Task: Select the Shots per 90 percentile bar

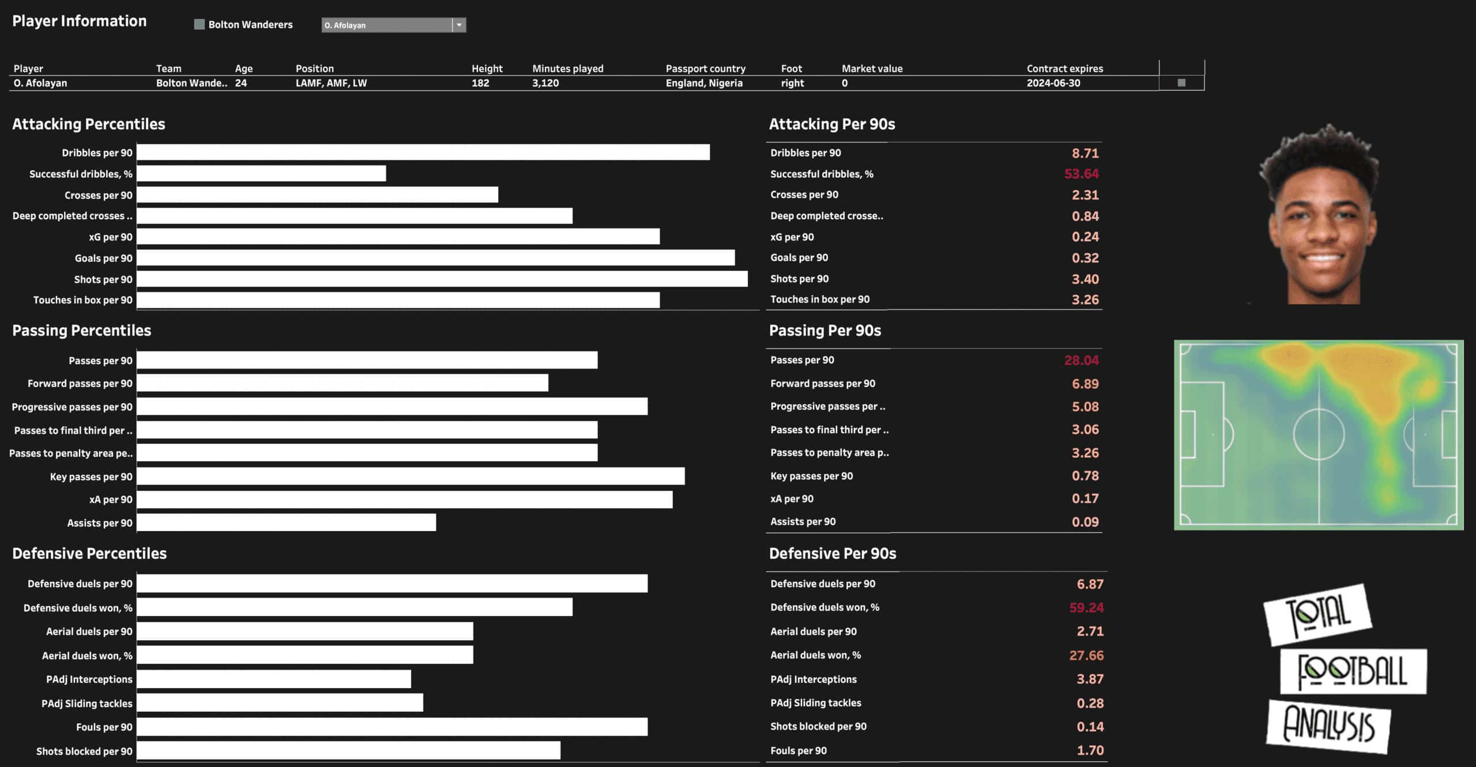Action: pos(442,279)
